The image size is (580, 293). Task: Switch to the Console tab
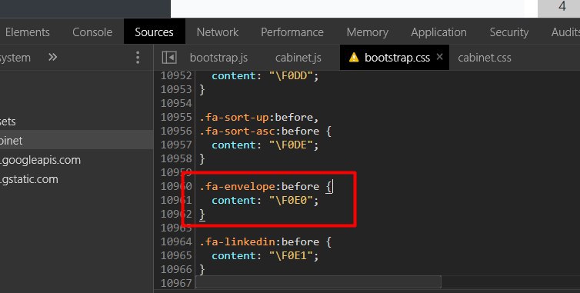pos(92,32)
